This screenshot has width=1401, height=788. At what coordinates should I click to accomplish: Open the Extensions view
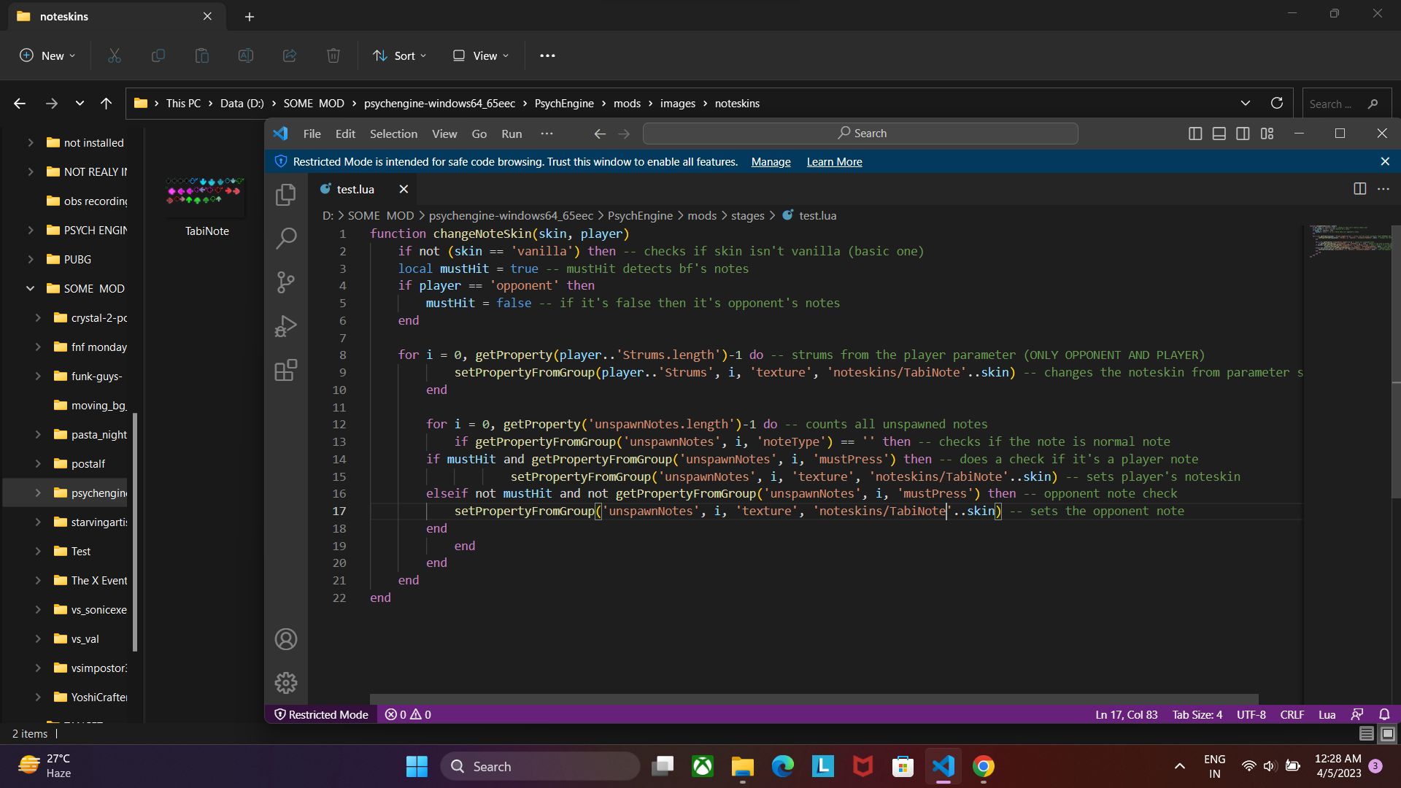(x=286, y=370)
